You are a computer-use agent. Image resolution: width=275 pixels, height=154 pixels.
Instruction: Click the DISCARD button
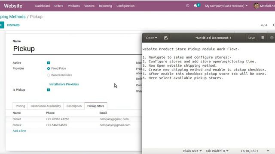(x=13, y=25)
